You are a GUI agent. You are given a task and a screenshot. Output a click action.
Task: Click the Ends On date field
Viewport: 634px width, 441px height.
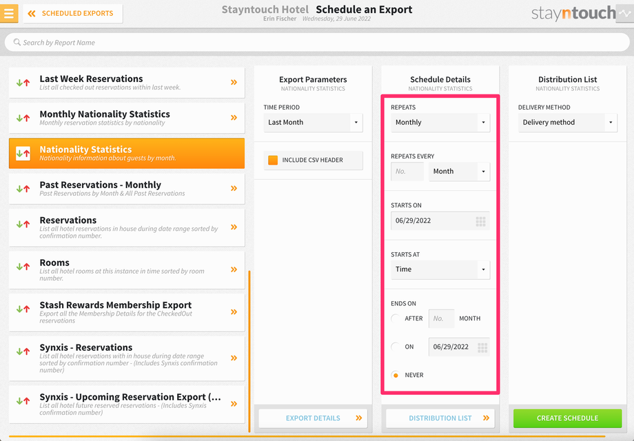[x=460, y=347]
